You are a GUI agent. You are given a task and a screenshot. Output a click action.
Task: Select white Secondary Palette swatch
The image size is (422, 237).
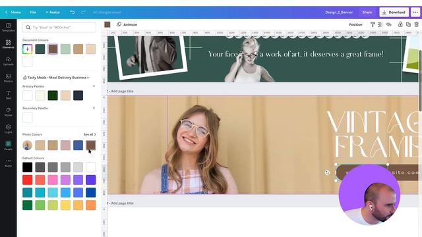click(x=27, y=117)
